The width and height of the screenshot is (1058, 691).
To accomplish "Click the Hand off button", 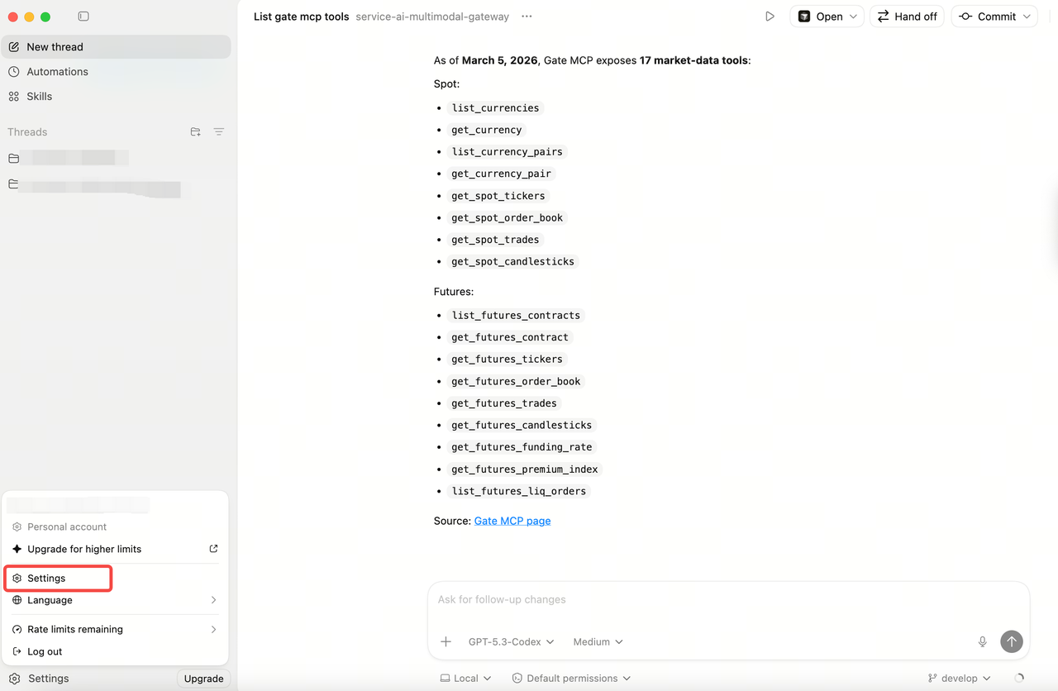I will [907, 17].
